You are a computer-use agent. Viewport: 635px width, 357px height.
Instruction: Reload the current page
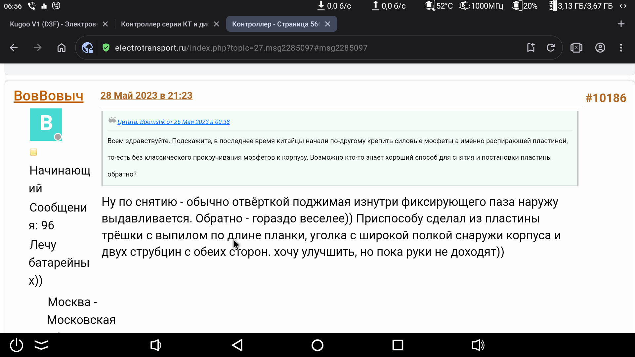tap(551, 48)
